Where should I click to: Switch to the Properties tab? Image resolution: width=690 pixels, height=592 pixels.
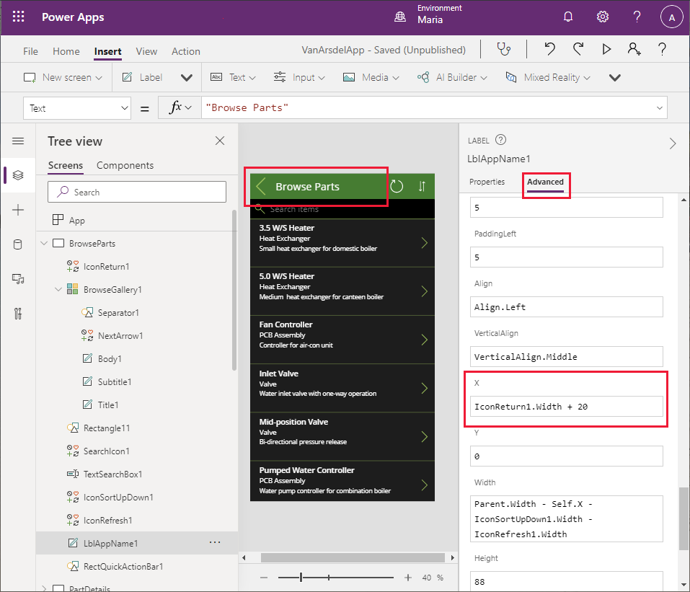click(x=487, y=182)
